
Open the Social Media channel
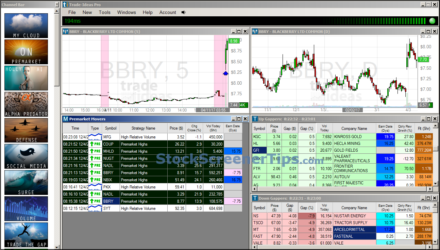[26, 156]
